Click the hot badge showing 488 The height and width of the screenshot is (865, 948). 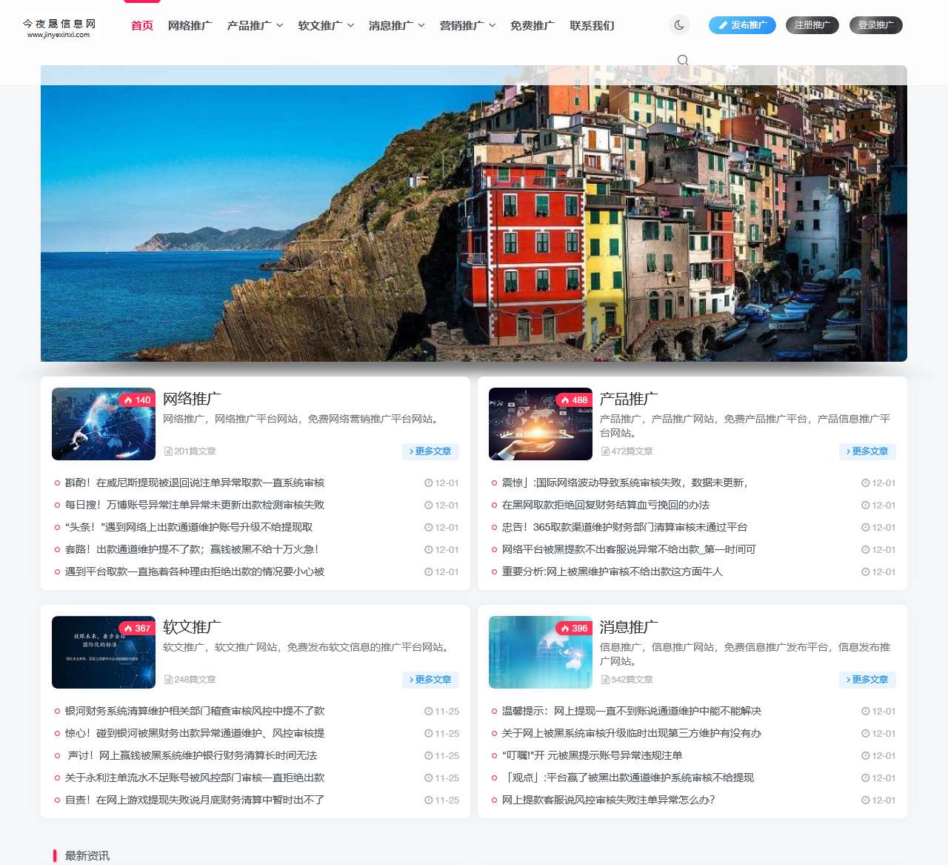coord(574,400)
